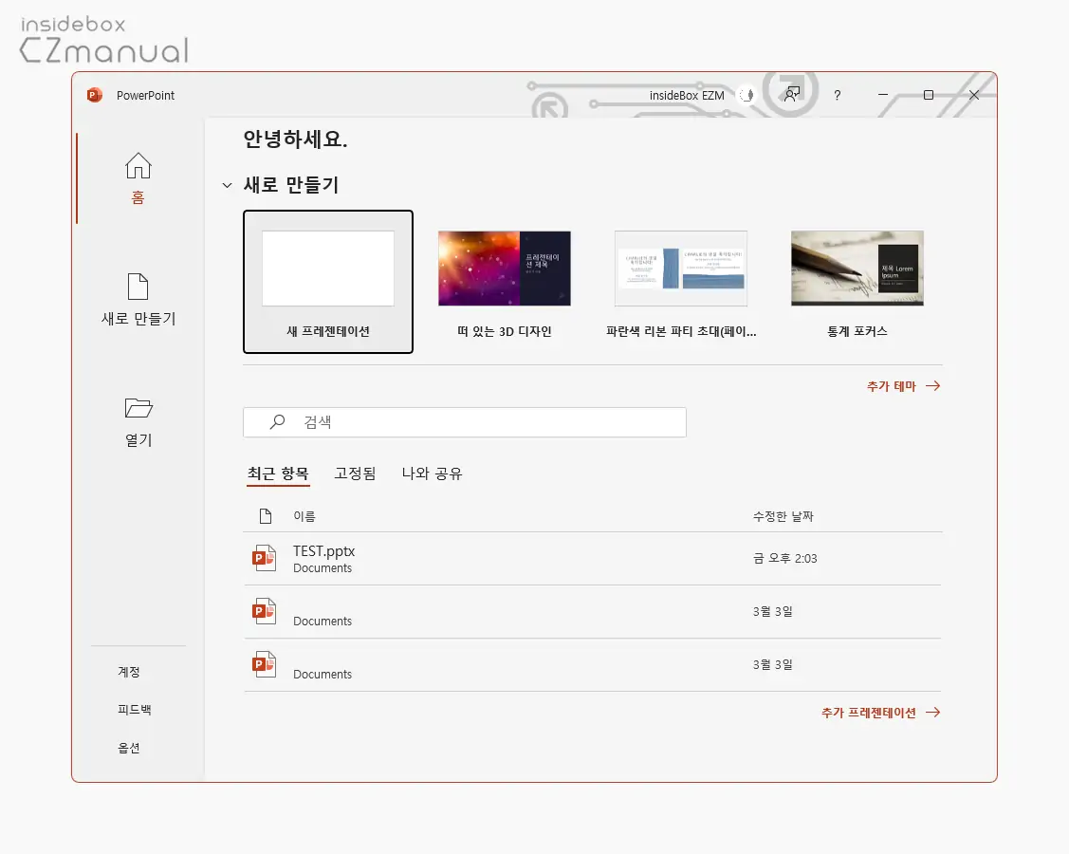
Task: Open the 추가 프레젠테이션 link
Action: (x=881, y=712)
